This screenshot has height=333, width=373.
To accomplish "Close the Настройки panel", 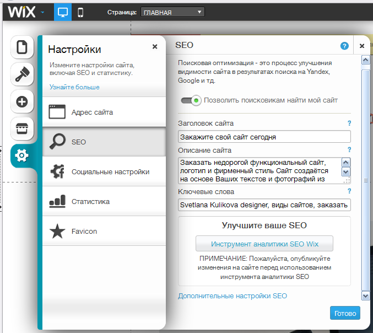I will (155, 46).
